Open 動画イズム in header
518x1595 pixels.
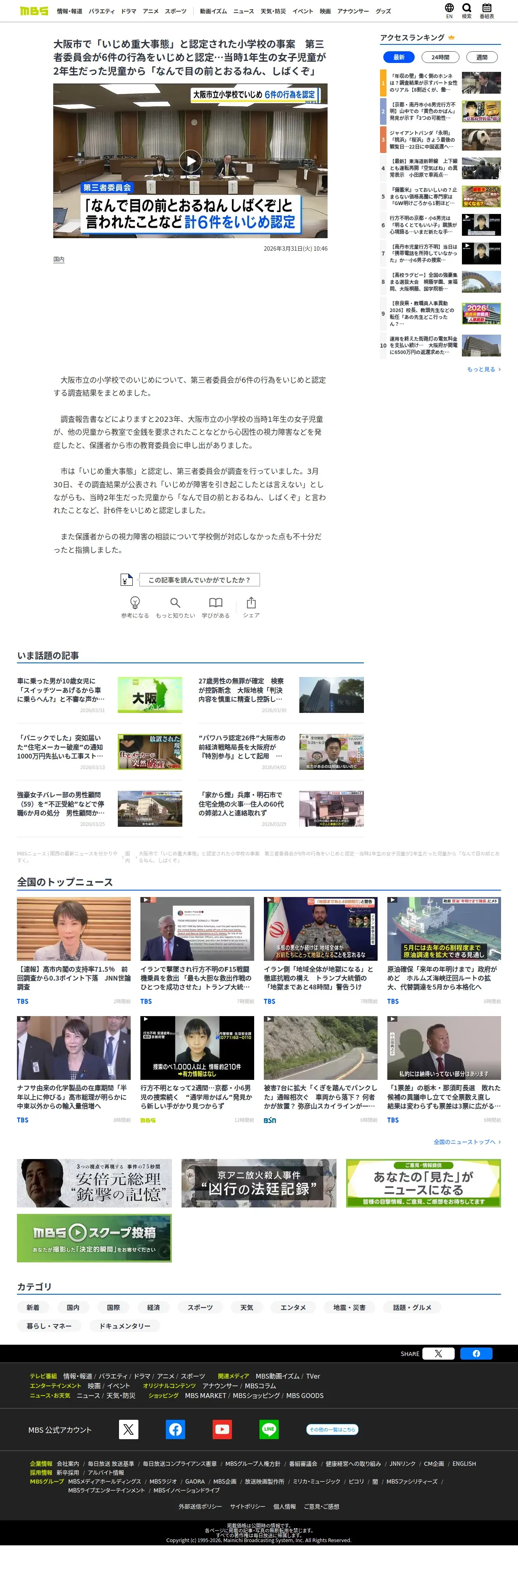pyautogui.click(x=213, y=11)
